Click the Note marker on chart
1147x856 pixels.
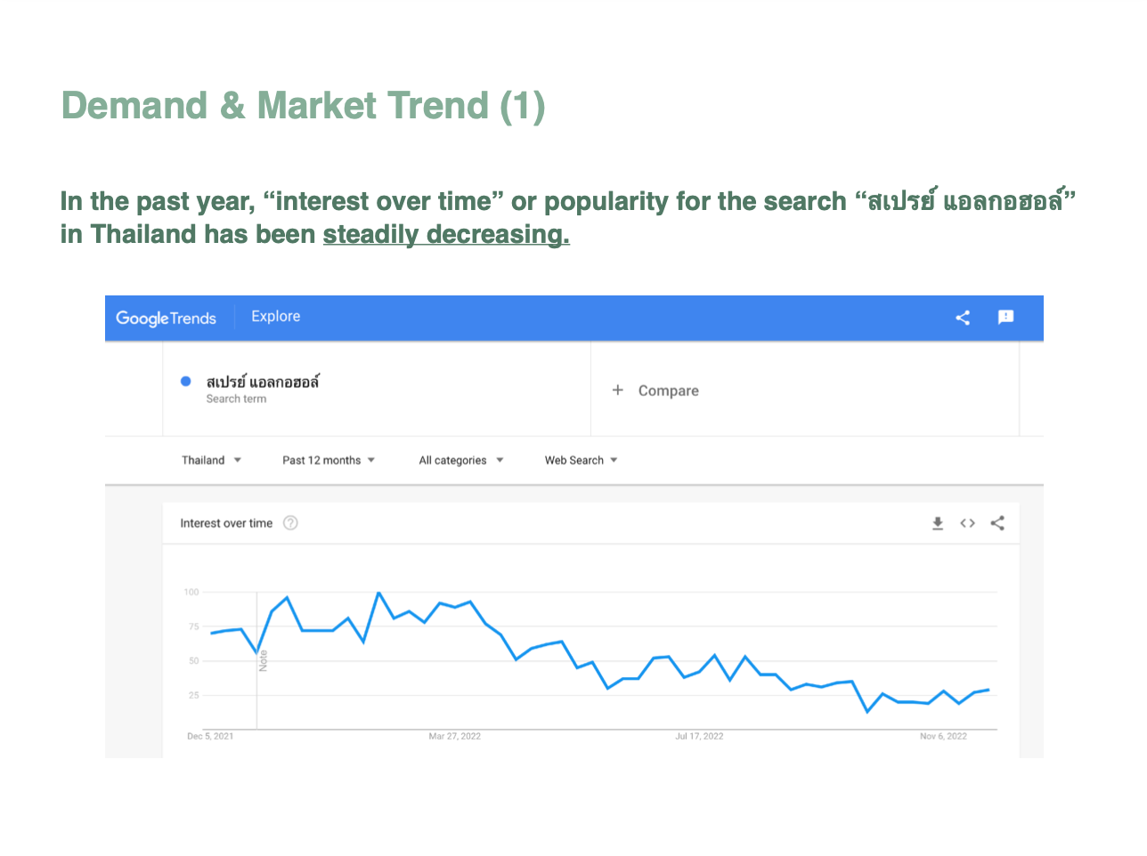tap(263, 661)
